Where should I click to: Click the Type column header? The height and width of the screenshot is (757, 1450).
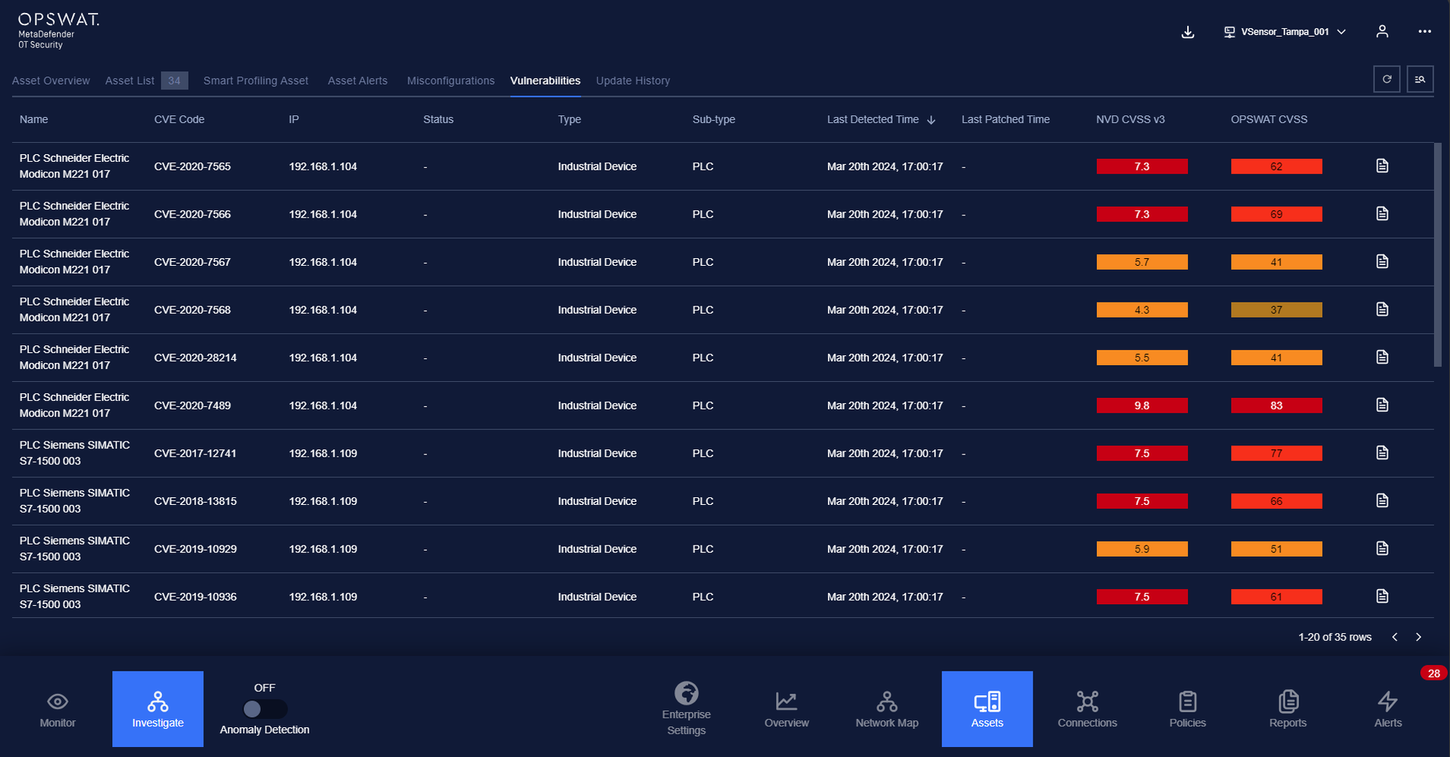[569, 120]
